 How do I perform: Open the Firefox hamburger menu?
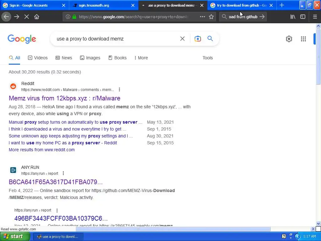(315, 17)
